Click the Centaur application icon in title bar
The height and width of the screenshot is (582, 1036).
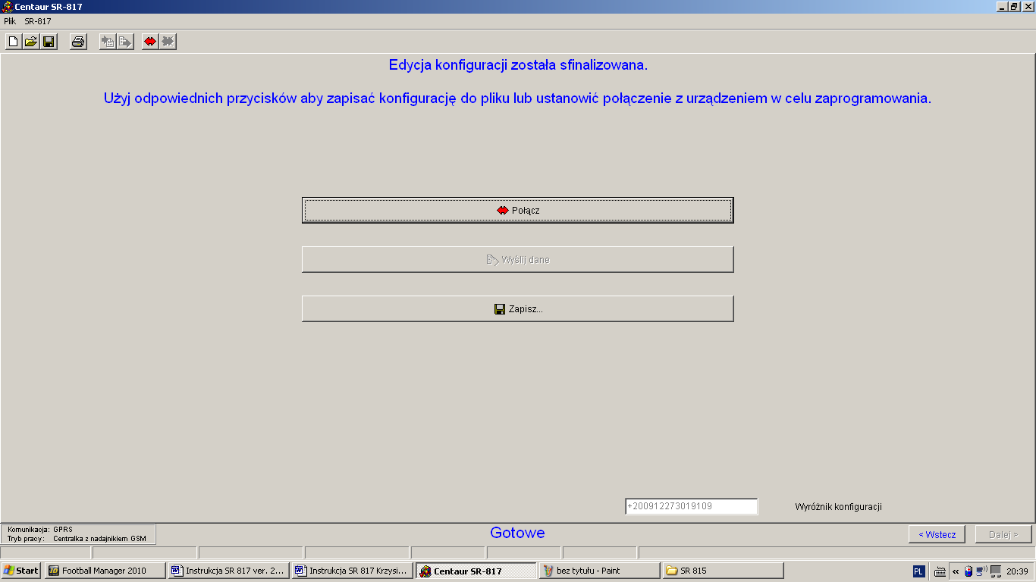[x=7, y=6]
